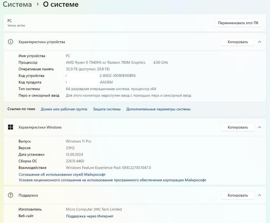Image resolution: width=270 pixels, height=223 pixels.
Task: Click the question mark Поддержка icon
Action: click(10, 195)
